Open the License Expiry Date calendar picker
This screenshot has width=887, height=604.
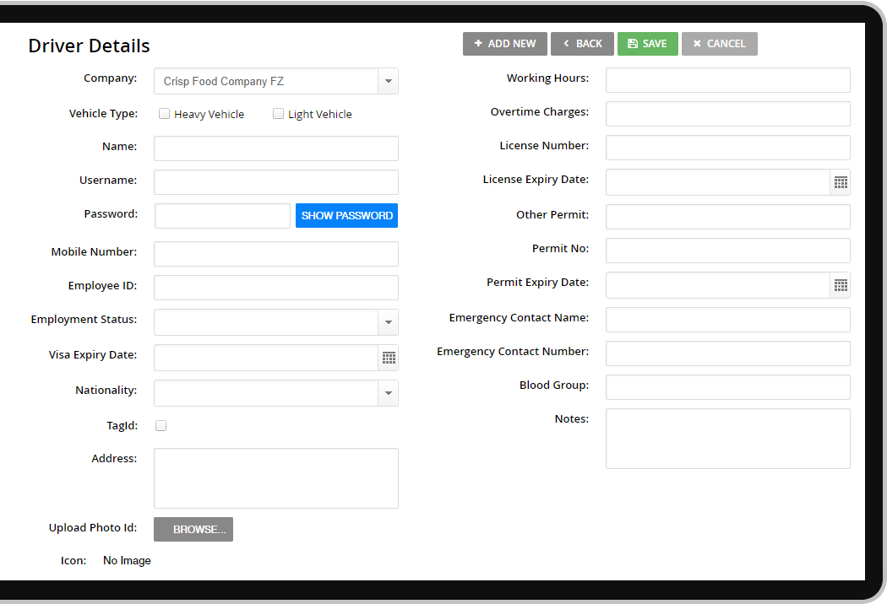coord(840,182)
